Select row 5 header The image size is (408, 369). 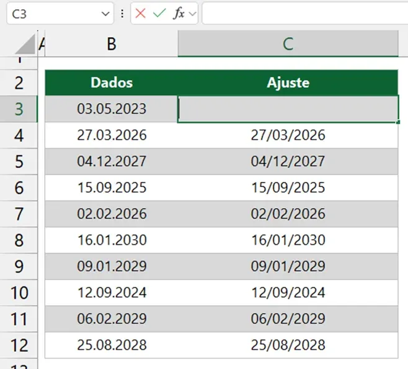[19, 162]
